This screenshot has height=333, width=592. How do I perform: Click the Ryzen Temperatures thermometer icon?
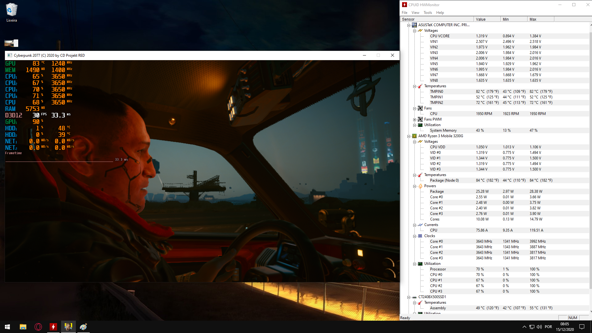pyautogui.click(x=420, y=175)
